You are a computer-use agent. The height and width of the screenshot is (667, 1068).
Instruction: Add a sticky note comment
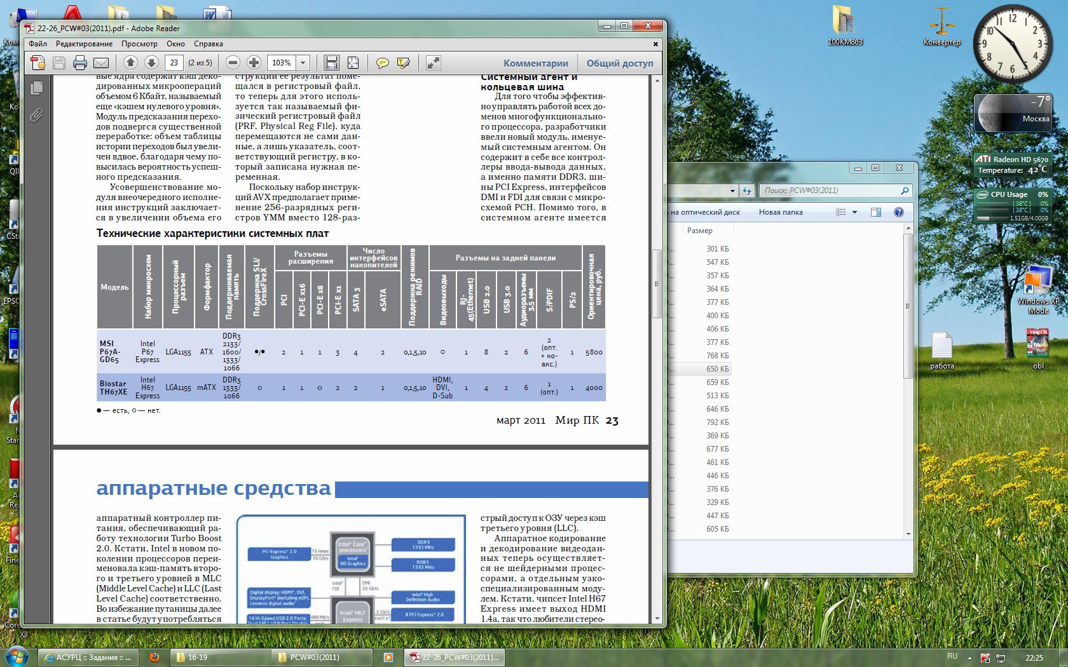tap(383, 63)
